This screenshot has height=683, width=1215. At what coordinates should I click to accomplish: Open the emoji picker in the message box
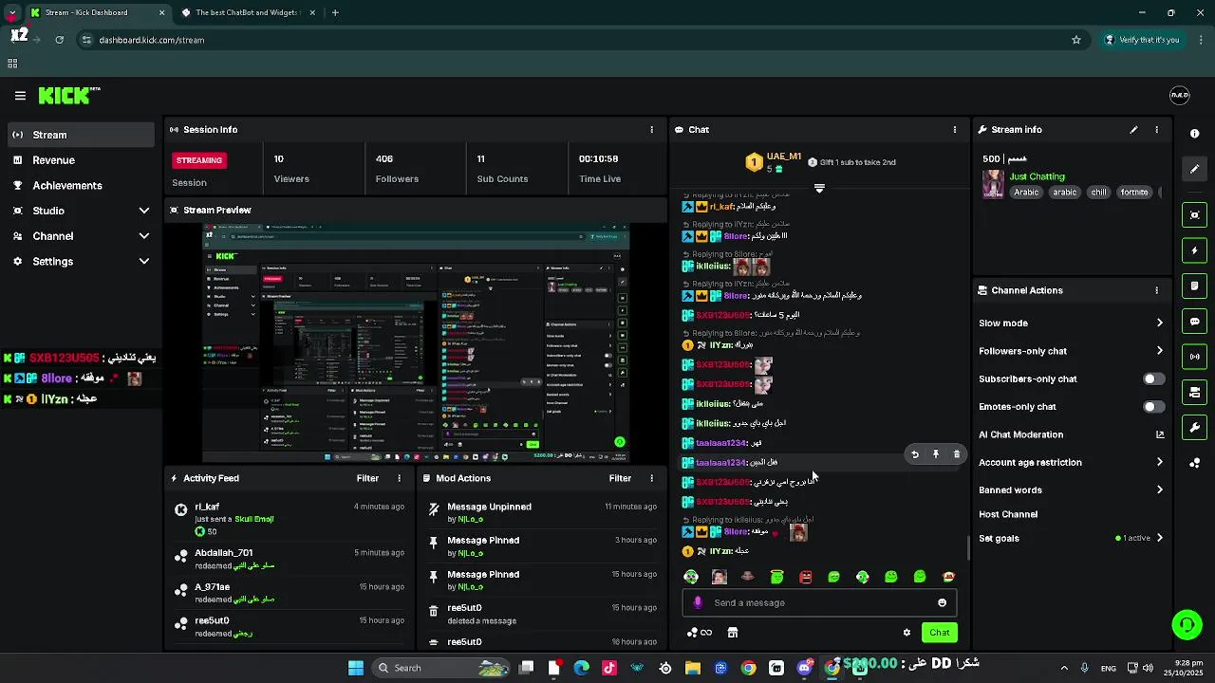click(942, 603)
